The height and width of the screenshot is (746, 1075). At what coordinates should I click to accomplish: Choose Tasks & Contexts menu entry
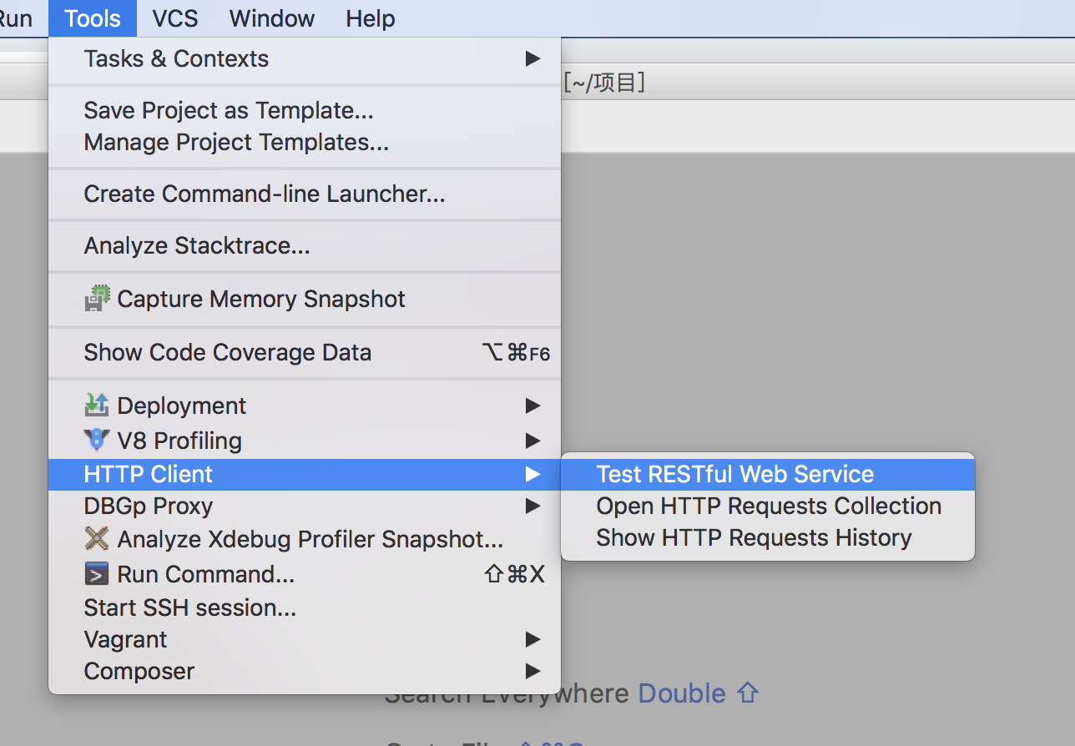click(305, 58)
